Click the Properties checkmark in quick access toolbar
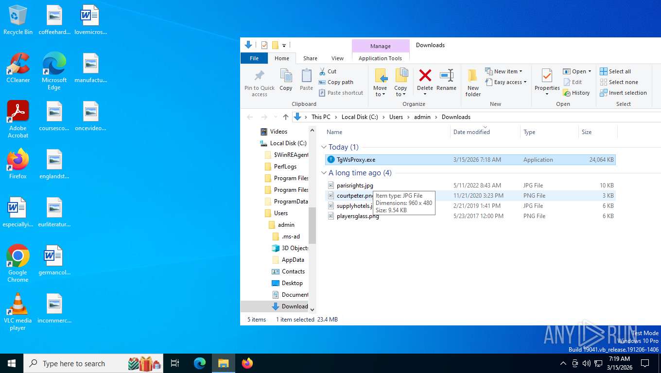This screenshot has height=373, width=661. [264, 45]
